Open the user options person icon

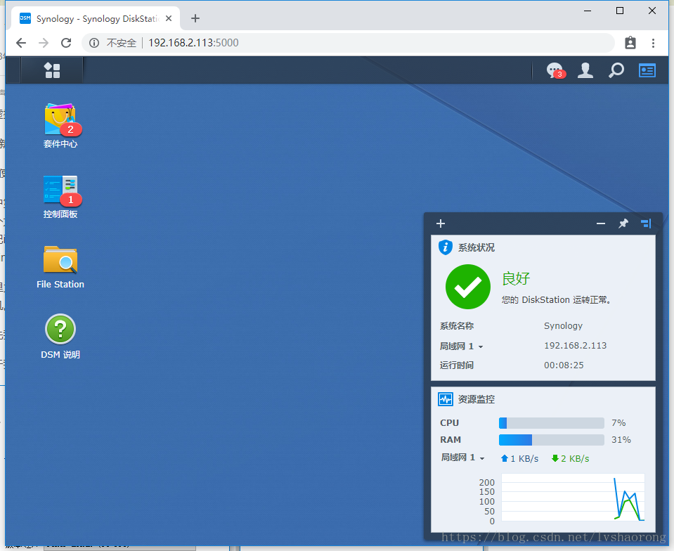click(x=585, y=70)
